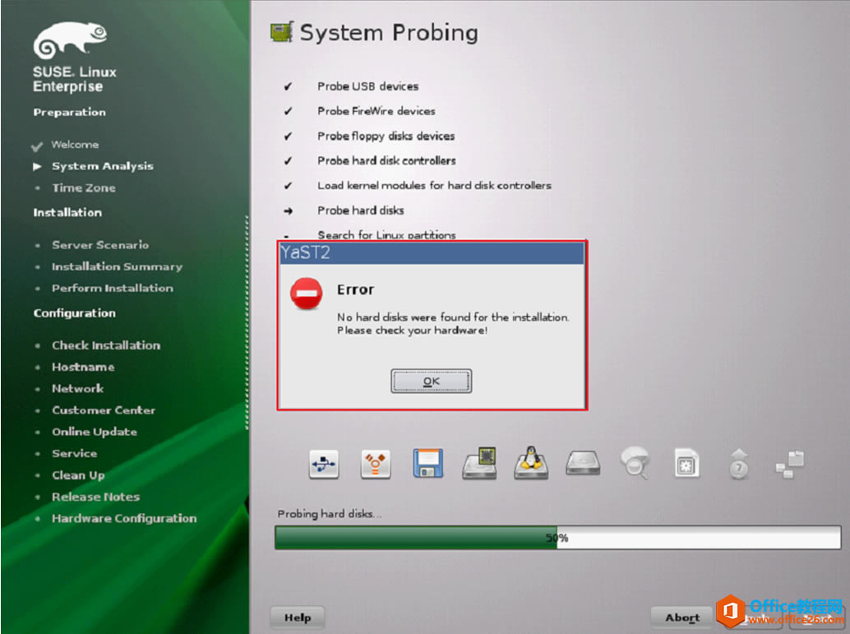Screen dimensions: 850x634
Task: Click the floppy disk probe icon
Action: pyautogui.click(x=427, y=463)
